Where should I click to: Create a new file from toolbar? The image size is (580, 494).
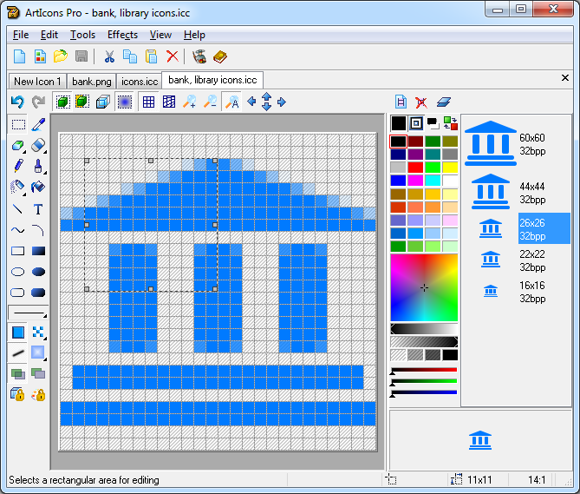coord(19,56)
